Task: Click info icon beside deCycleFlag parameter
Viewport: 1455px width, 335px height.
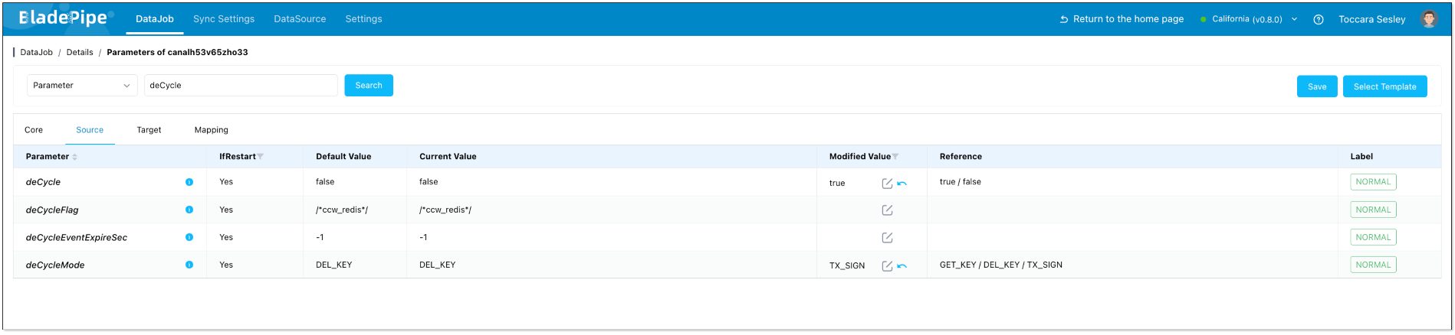Action: [x=189, y=210]
